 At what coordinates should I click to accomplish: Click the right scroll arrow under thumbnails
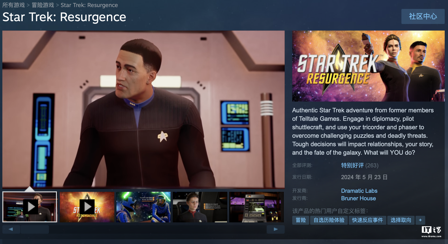(276, 229)
